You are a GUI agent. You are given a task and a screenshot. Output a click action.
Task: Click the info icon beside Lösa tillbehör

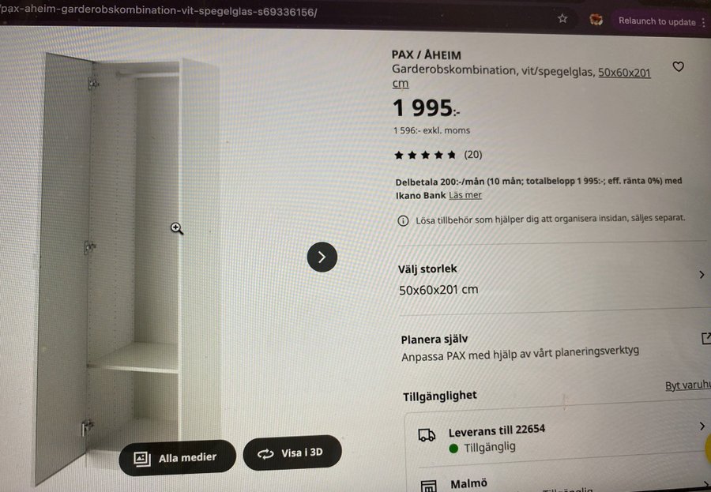(x=403, y=221)
